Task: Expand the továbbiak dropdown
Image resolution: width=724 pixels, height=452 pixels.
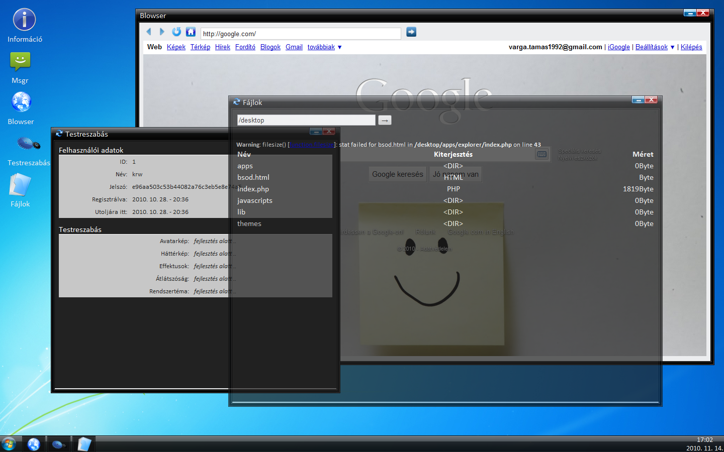Action: click(x=324, y=47)
